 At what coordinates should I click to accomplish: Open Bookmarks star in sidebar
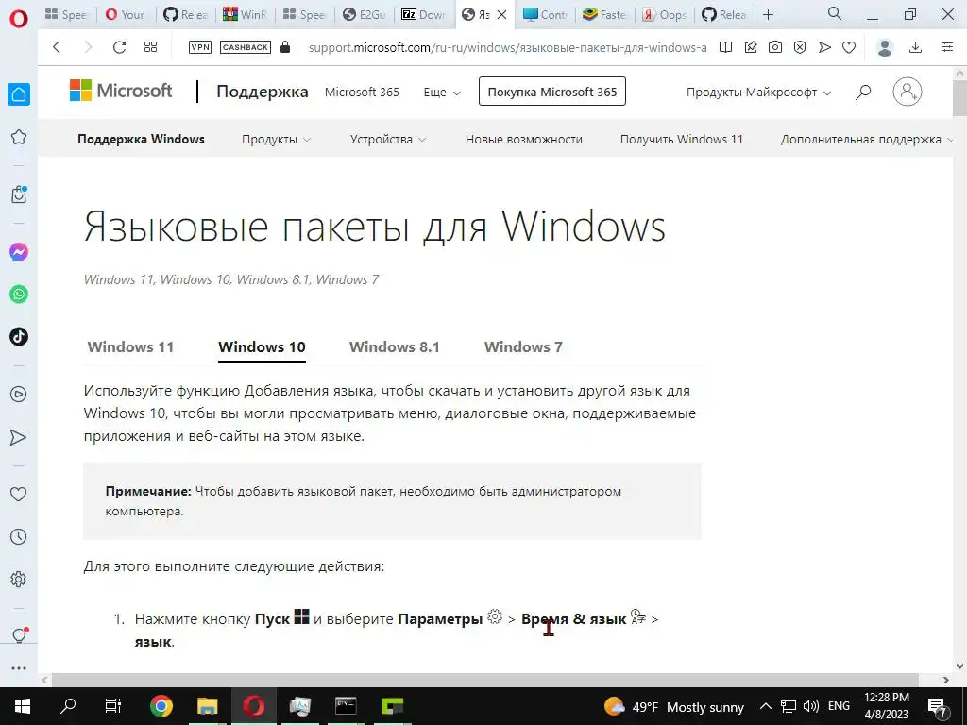[x=19, y=137]
